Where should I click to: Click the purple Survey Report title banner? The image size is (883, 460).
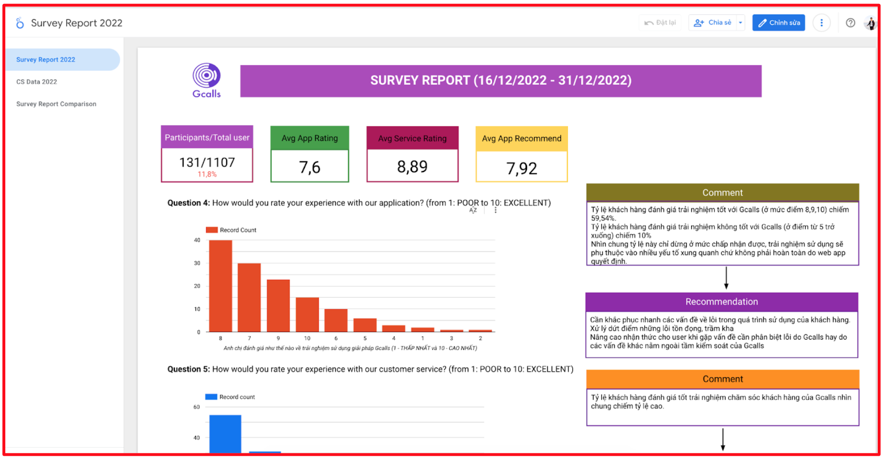500,81
